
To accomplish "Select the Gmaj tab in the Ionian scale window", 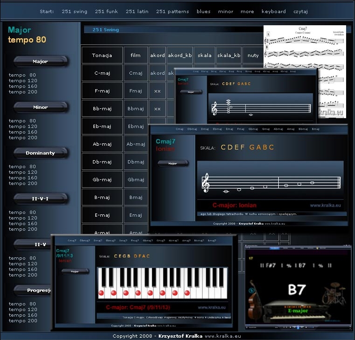I will pyautogui.click(x=266, y=129).
